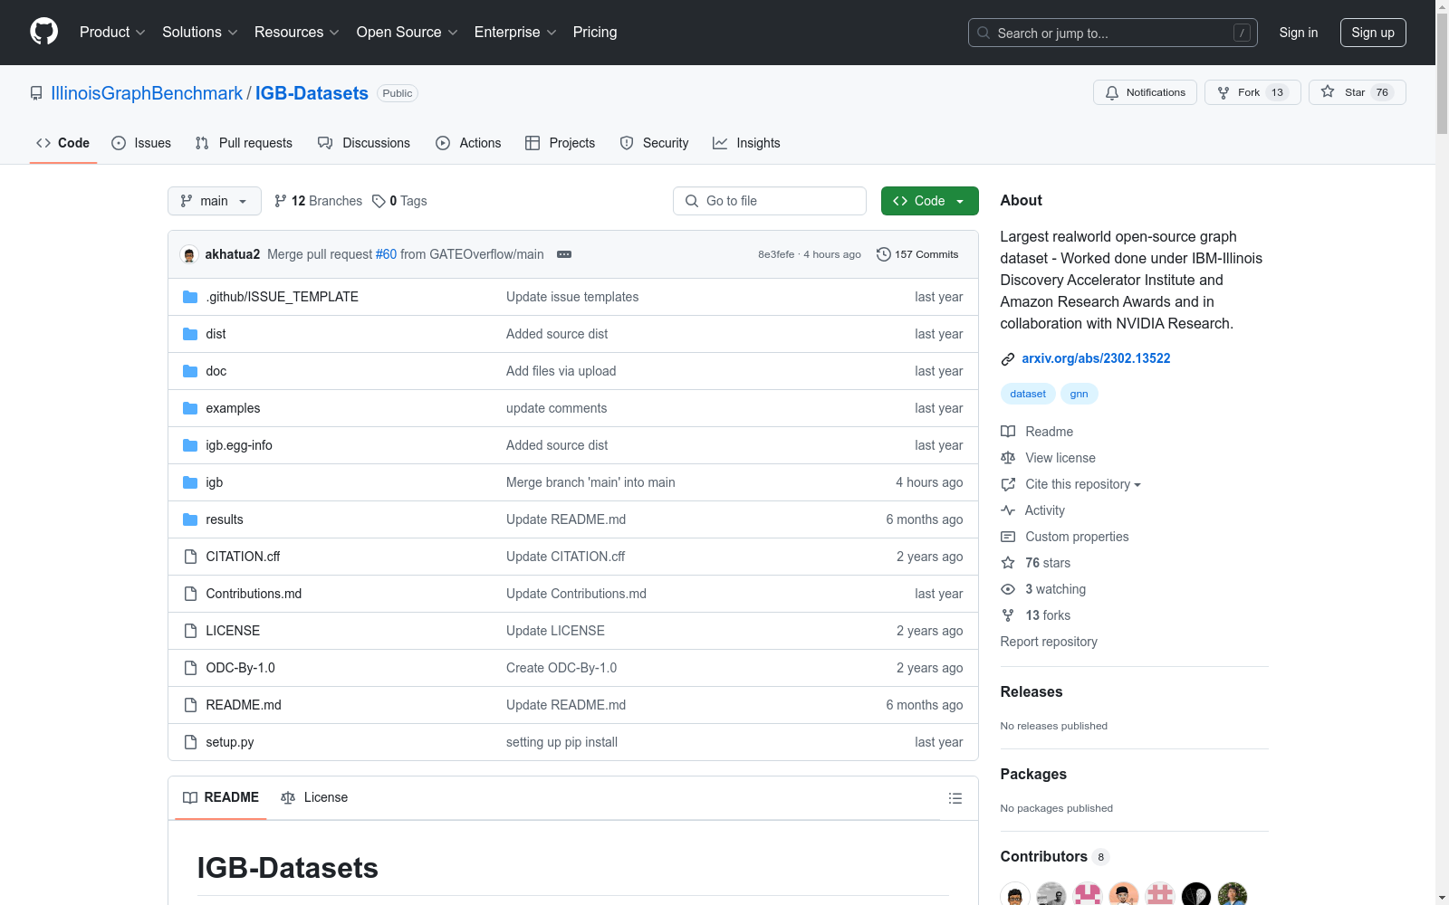The image size is (1449, 905).
Task: Click the 157 Commits history icon
Action: point(884,254)
